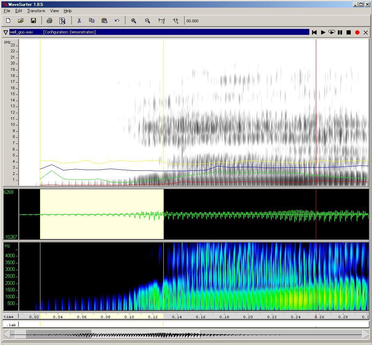Start recording with the red record button
372x345 pixels.
[x=357, y=32]
